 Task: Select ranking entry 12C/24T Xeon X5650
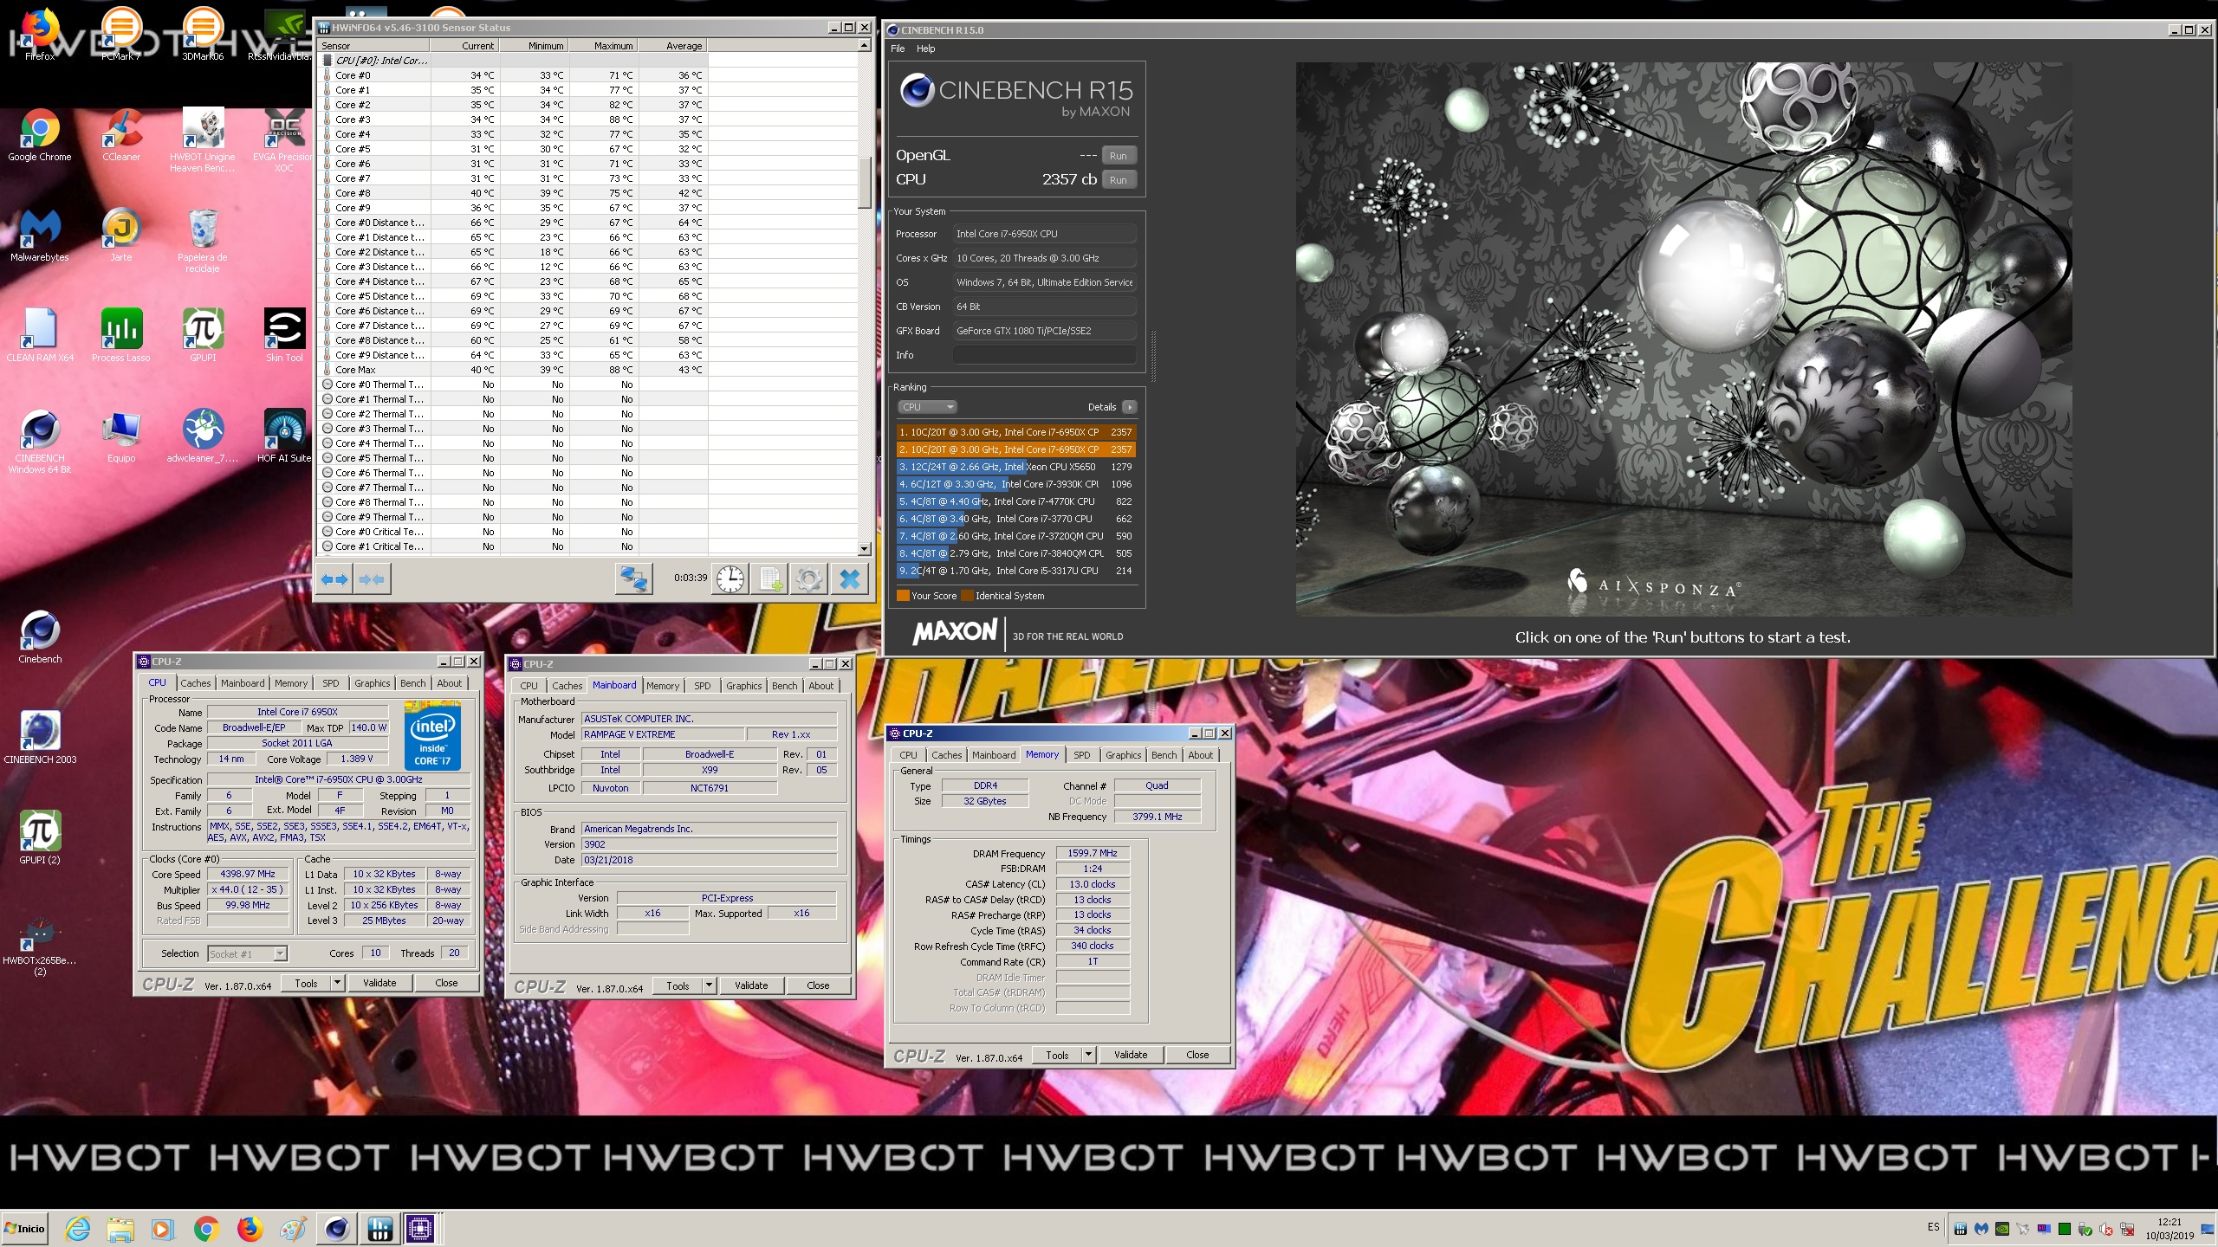[1015, 467]
